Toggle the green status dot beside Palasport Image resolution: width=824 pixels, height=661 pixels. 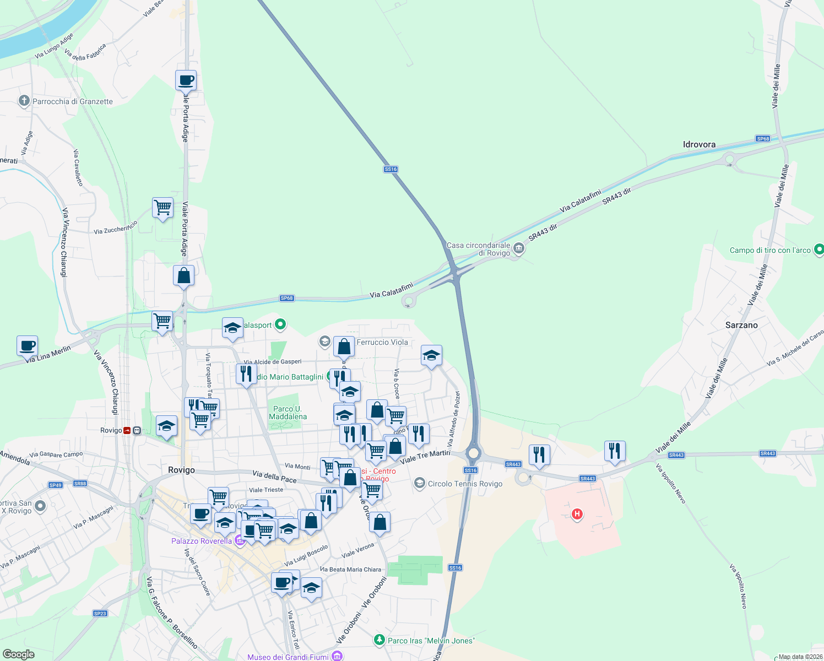(x=281, y=325)
